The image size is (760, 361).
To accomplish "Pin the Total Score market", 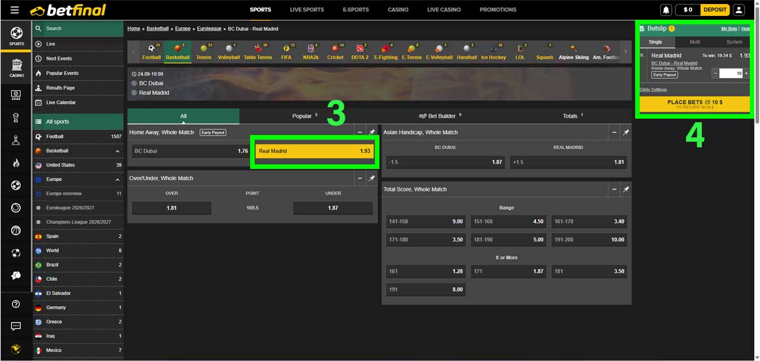I will [626, 189].
